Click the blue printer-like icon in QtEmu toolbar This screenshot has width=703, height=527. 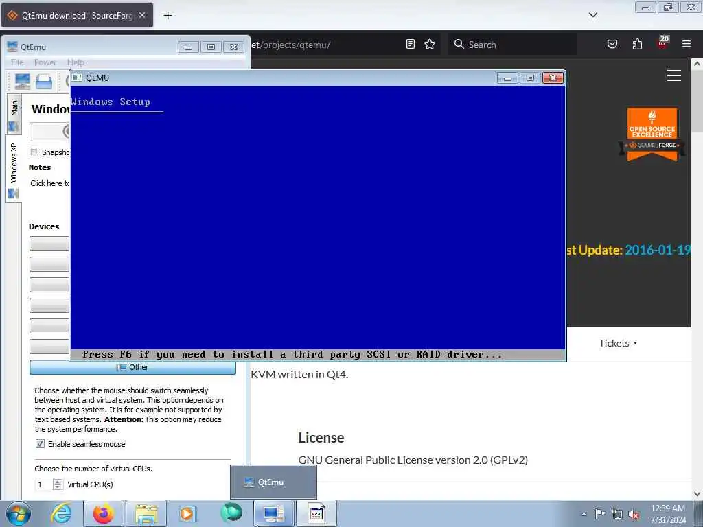pos(44,81)
